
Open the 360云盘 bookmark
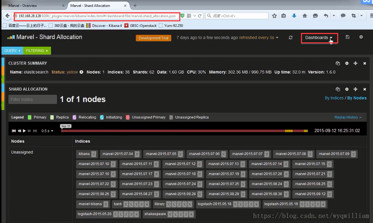pyautogui.click(x=66, y=25)
